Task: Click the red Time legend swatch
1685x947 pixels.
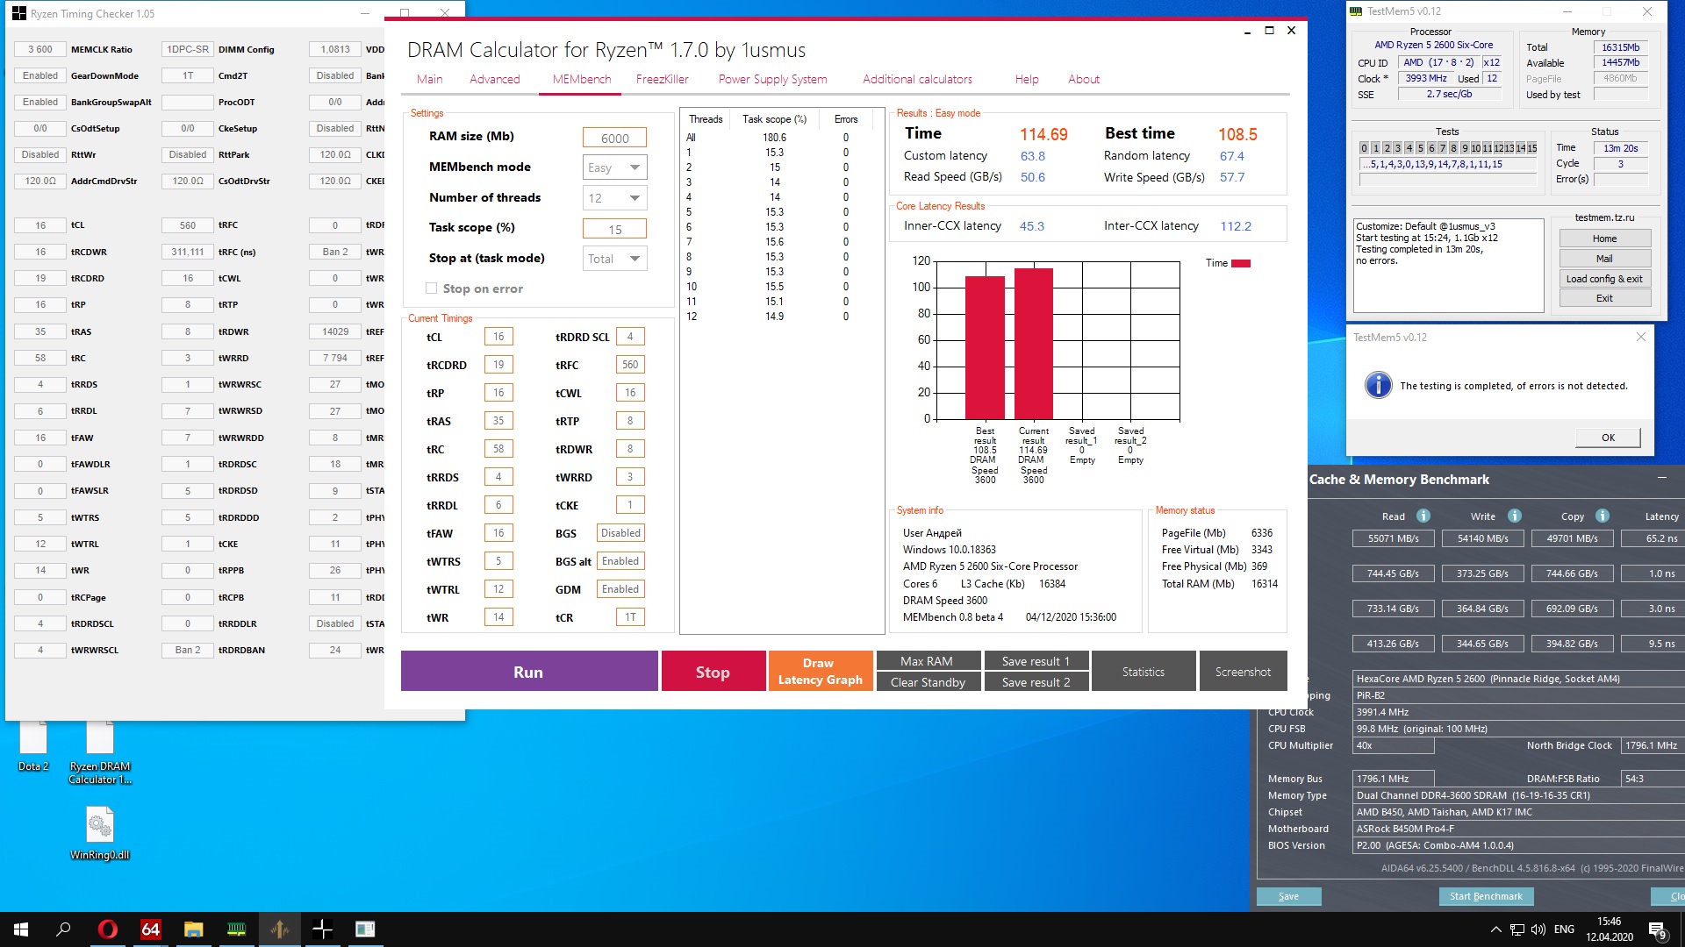Action: pyautogui.click(x=1241, y=263)
